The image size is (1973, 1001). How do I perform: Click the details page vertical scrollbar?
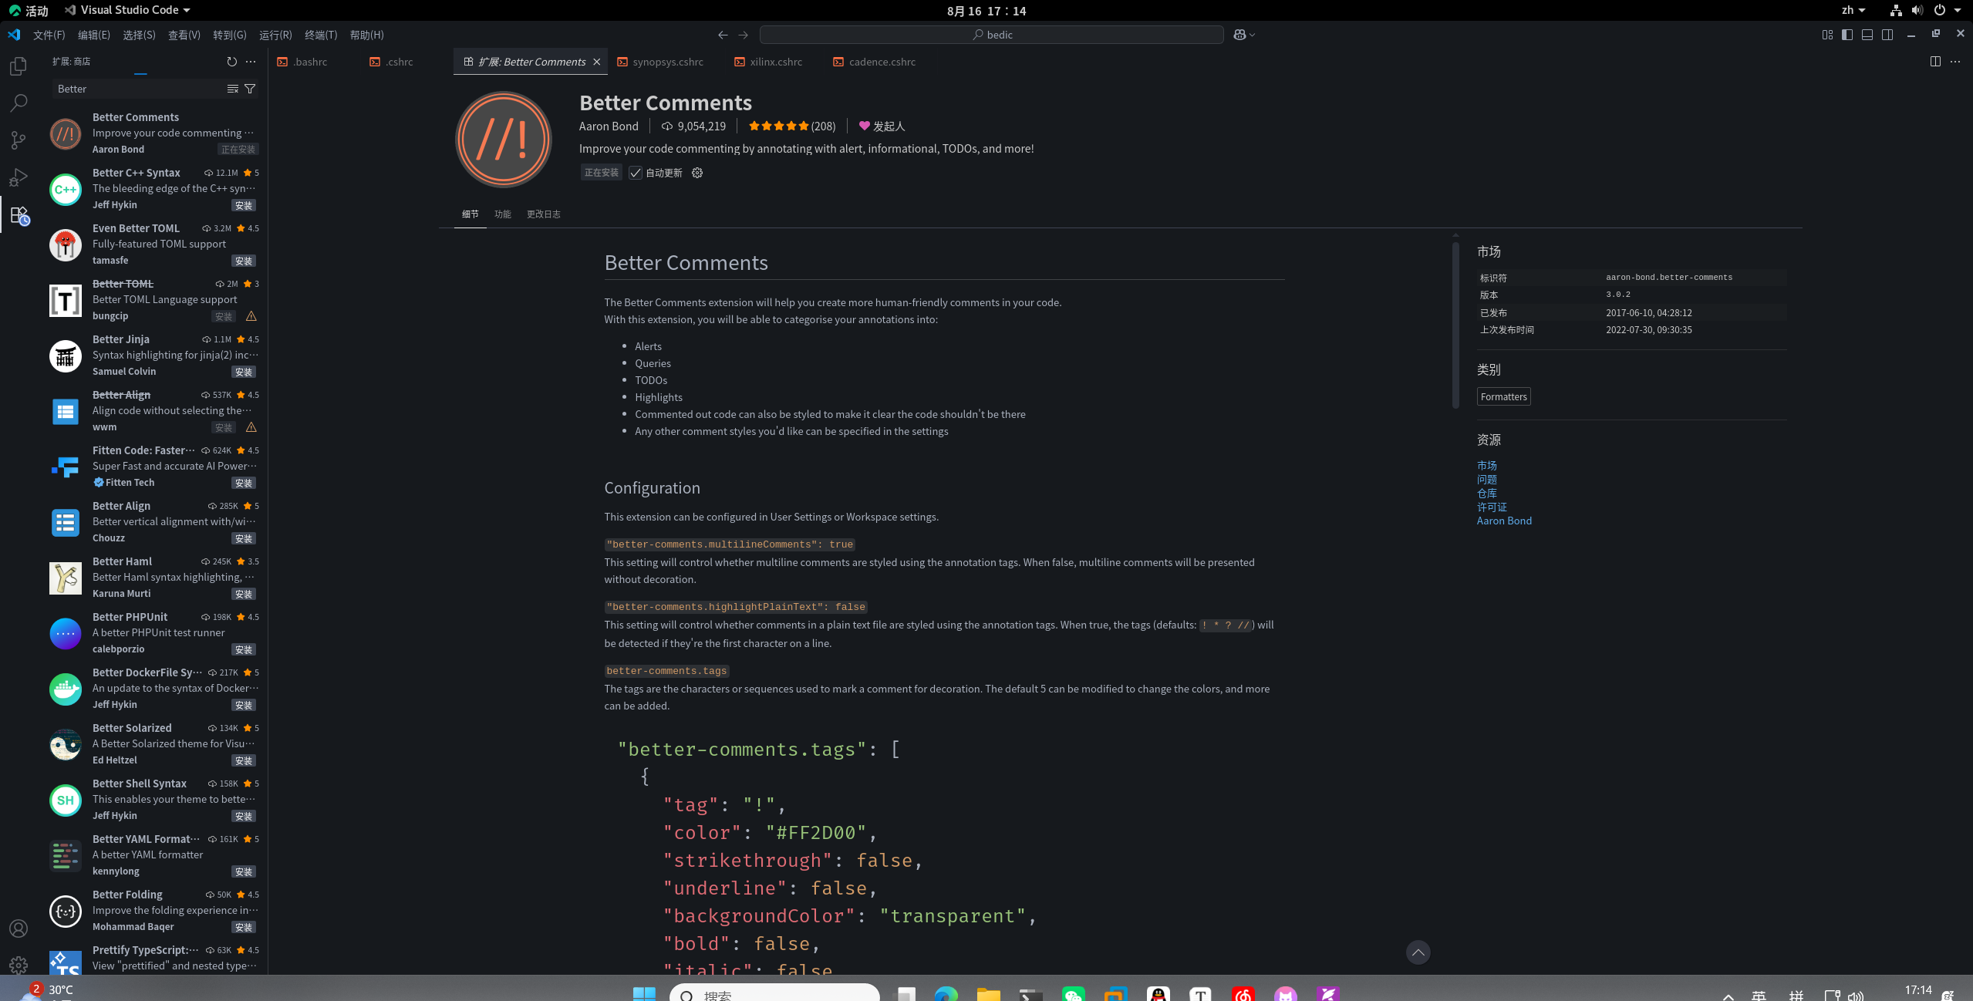1455,324
